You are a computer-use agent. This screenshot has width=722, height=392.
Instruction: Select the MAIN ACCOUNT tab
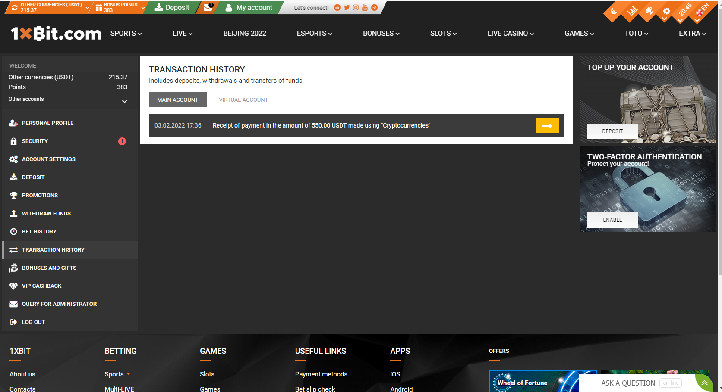[x=178, y=100]
